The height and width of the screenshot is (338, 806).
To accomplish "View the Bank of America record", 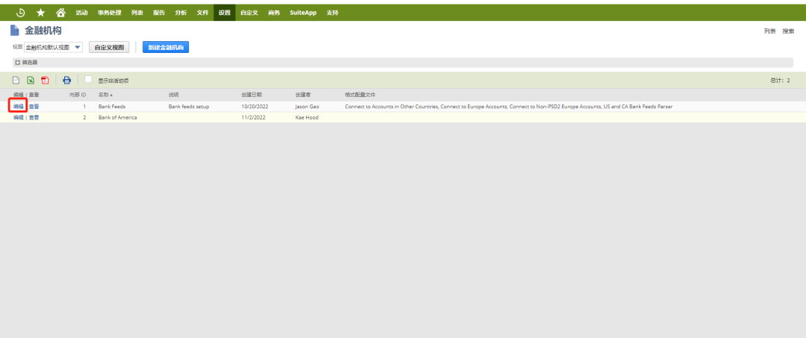I will (x=34, y=117).
